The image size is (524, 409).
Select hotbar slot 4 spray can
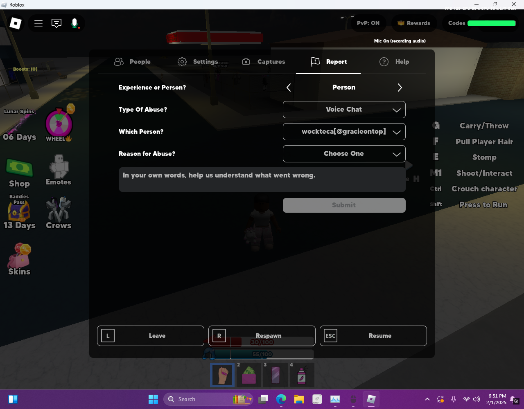click(x=302, y=375)
